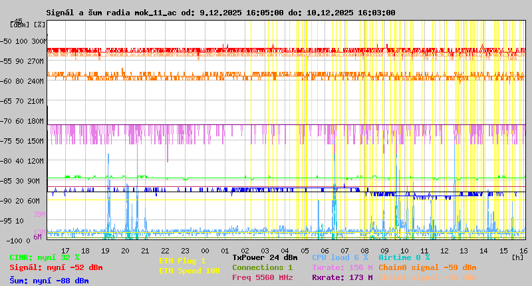Click the blue Šum -88 dBm legend entry
This screenshot has width=532, height=286.
tap(49, 281)
